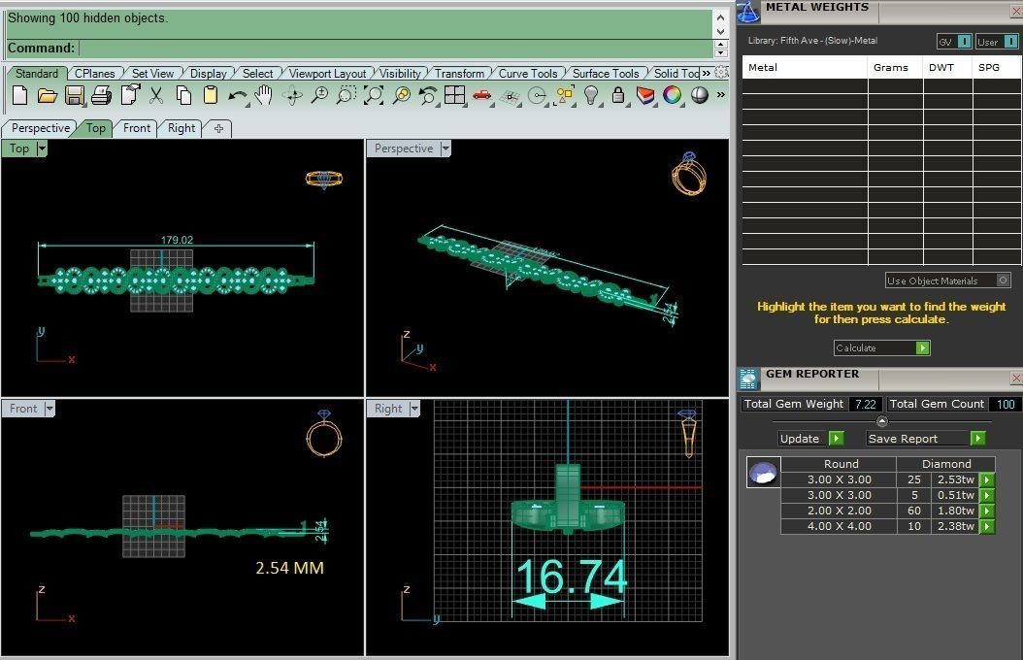Open a file with the folder icon
This screenshot has height=660, width=1023.
tap(47, 96)
